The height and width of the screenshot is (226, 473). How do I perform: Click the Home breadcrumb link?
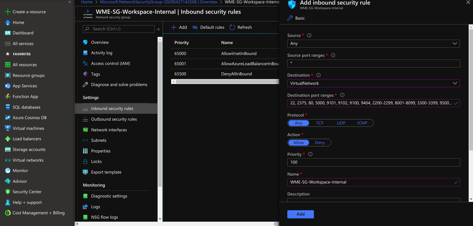coord(87,2)
